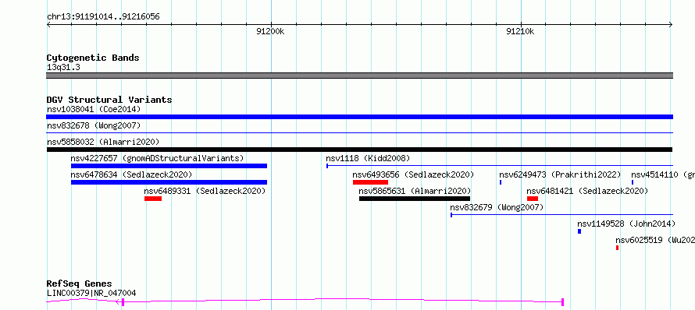Click the nsv4227657 (gnomADStructuralVariants) label
The image size is (695, 310).
tap(157, 158)
